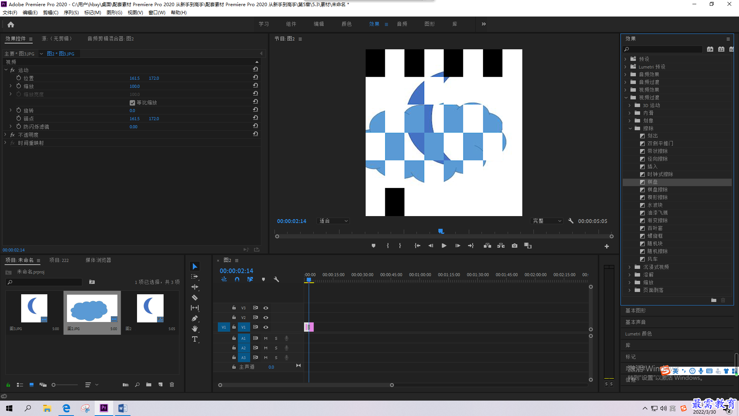Collapse the 擦除 folder
The image size is (739, 416).
coord(630,128)
